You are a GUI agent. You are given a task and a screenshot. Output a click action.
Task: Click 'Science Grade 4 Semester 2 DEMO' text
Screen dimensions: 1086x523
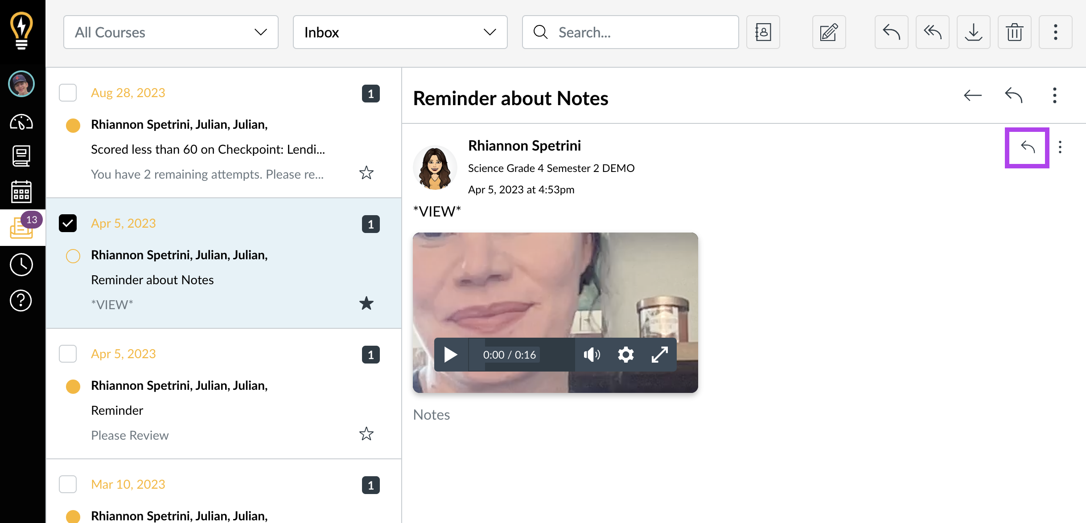click(x=551, y=168)
